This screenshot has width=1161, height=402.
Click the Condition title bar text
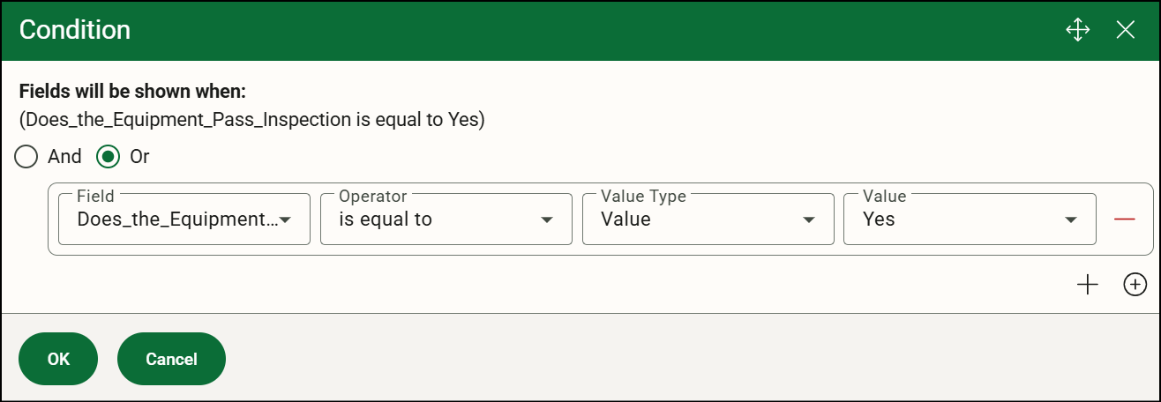pyautogui.click(x=75, y=30)
